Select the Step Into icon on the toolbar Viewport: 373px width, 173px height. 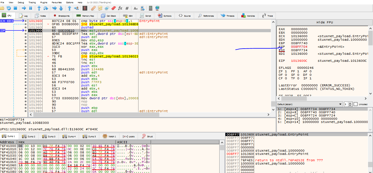coord(39,8)
